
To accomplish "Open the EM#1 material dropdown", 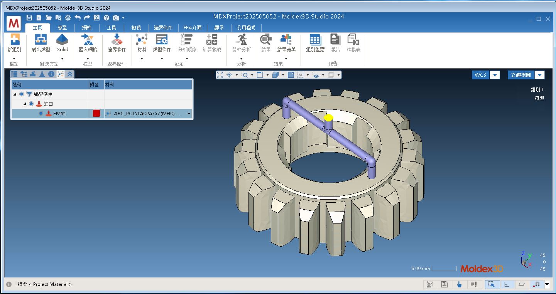I will 189,114.
